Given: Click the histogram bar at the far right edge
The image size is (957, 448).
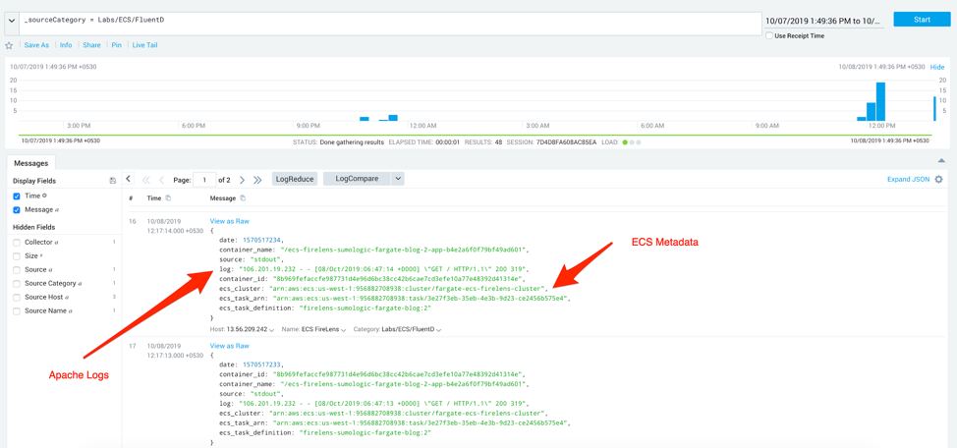Looking at the screenshot, I should tap(933, 109).
